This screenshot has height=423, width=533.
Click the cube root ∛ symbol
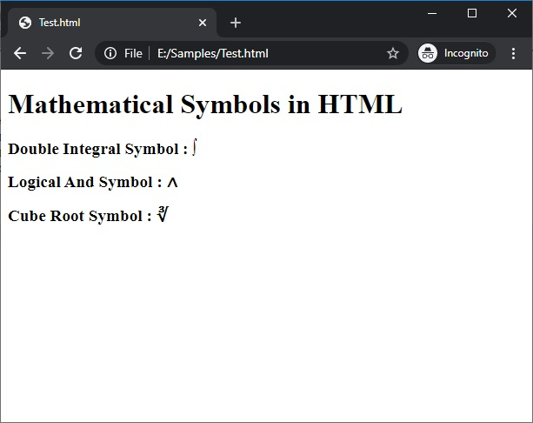[x=163, y=214]
